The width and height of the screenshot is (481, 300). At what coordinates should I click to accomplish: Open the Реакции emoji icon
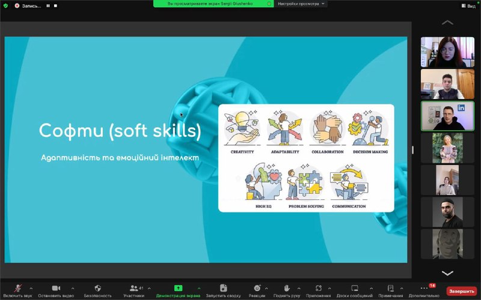[257, 289]
